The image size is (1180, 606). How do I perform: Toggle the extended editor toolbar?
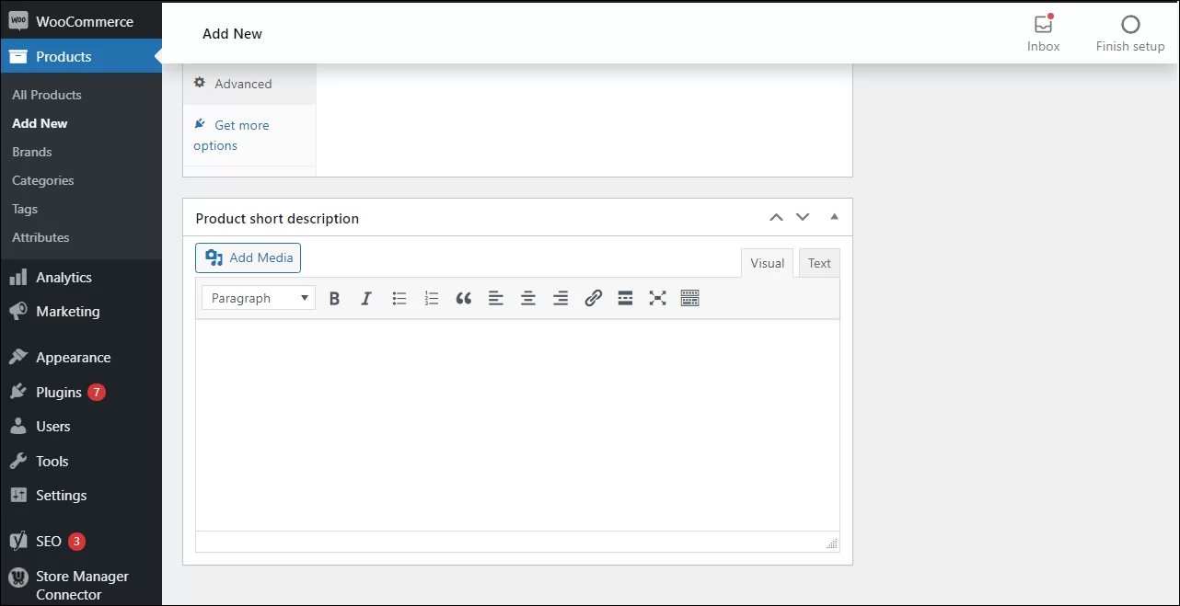689,297
